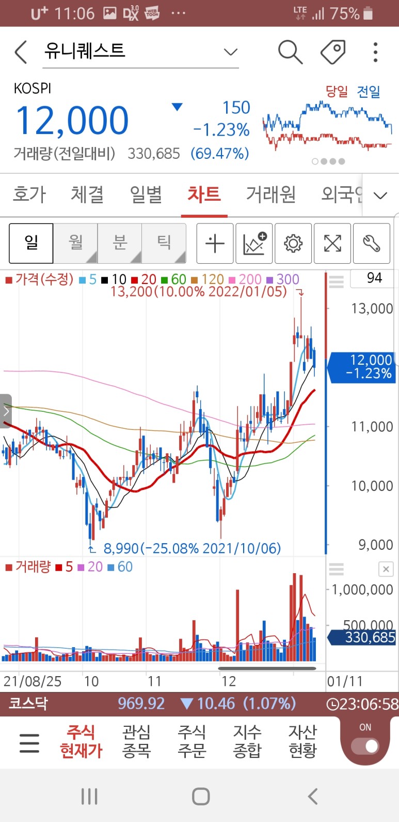Open the bottom hamburger main menu
The width and height of the screenshot is (399, 822).
pyautogui.click(x=29, y=743)
